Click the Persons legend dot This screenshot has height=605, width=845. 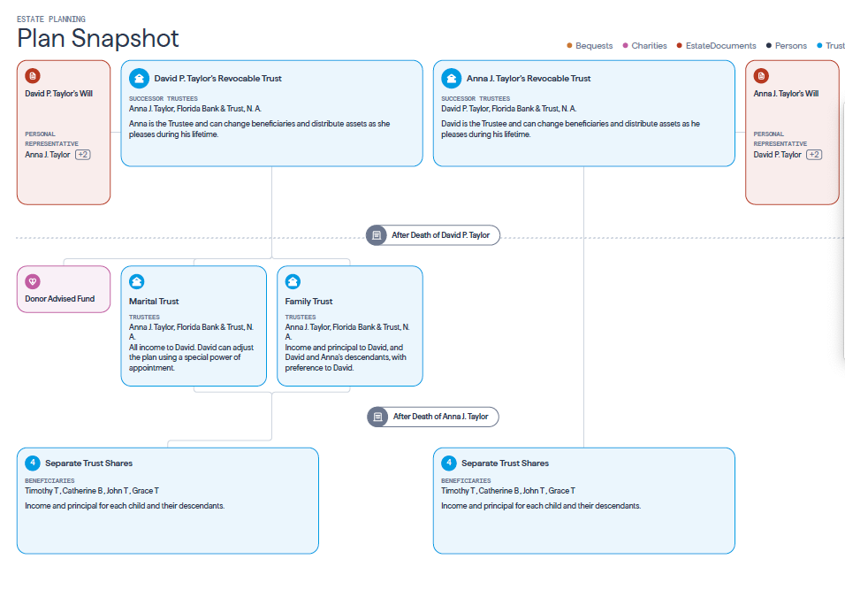coord(769,46)
